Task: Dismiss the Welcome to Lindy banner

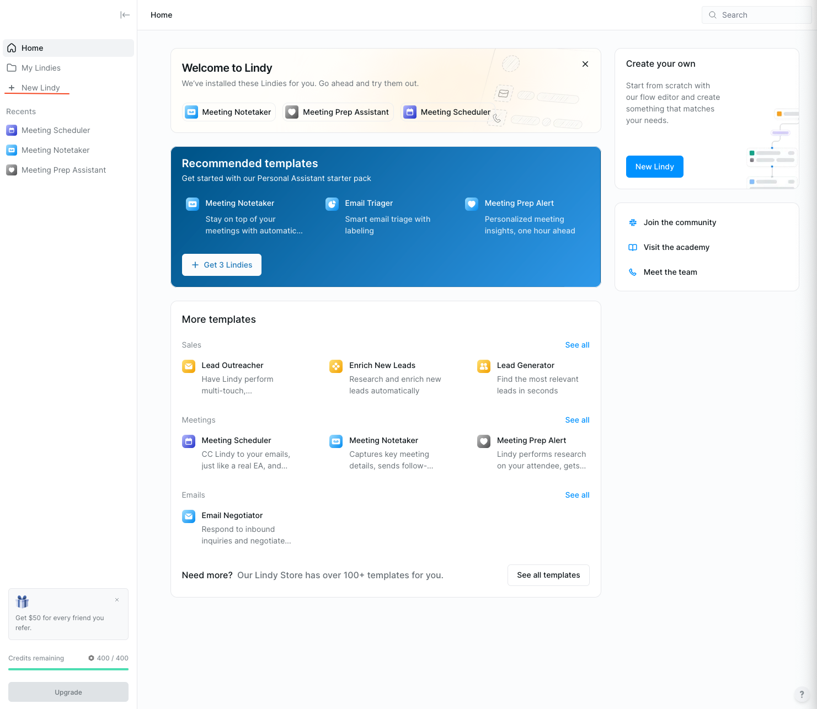Action: point(585,64)
